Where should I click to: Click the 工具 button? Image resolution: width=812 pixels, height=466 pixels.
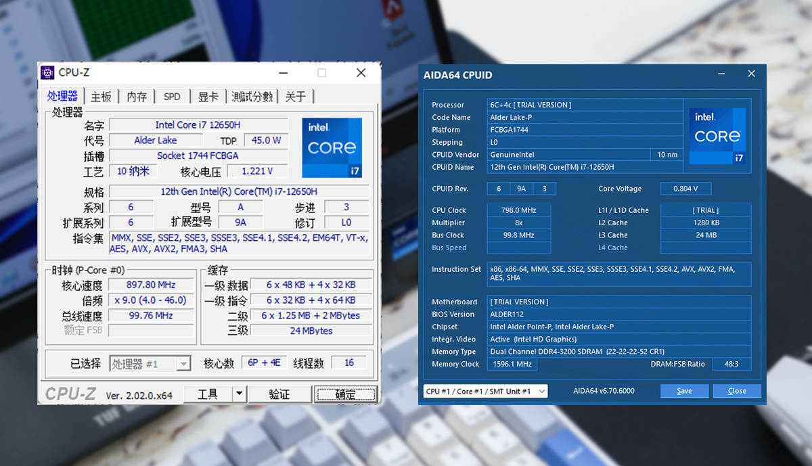pyautogui.click(x=208, y=394)
